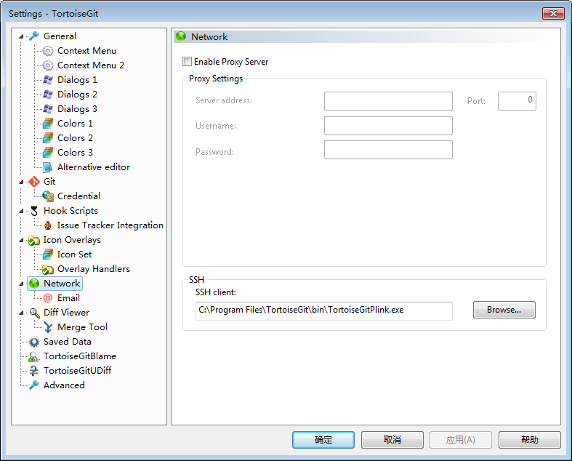Browse for the SSH client executable
The width and height of the screenshot is (572, 461).
[x=504, y=310]
